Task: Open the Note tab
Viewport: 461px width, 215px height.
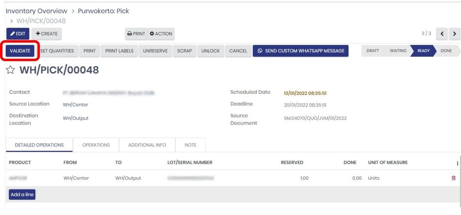Action: [191, 145]
